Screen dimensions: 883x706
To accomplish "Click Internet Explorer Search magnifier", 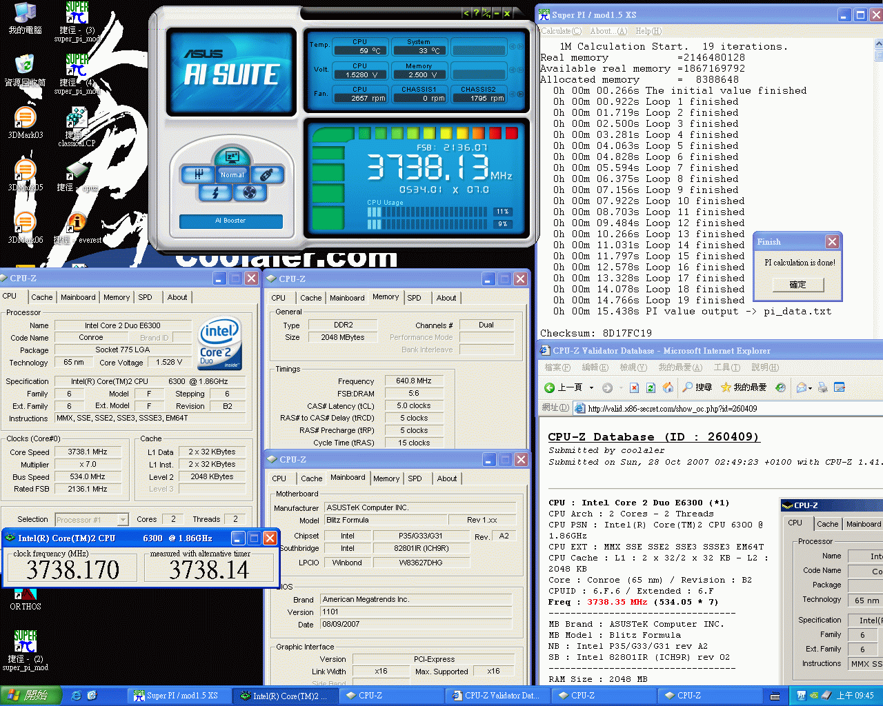I will coord(688,387).
